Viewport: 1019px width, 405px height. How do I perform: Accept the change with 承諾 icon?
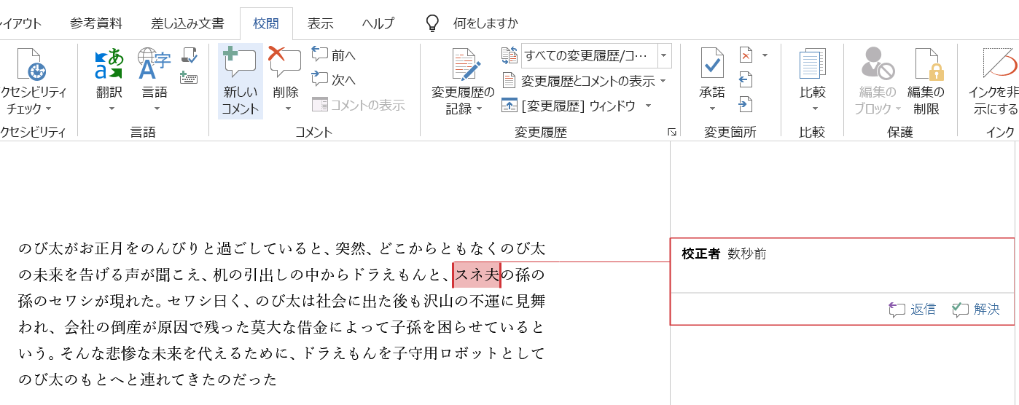(x=712, y=64)
